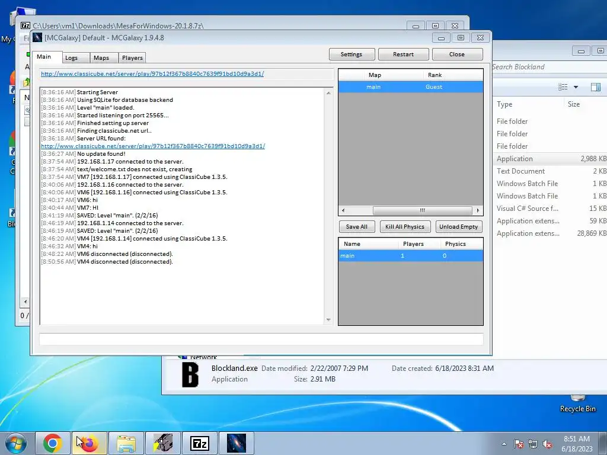Image resolution: width=607 pixels, height=455 pixels.
Task: Click the MCGalaxy title bar galaxy icon
Action: [x=37, y=37]
